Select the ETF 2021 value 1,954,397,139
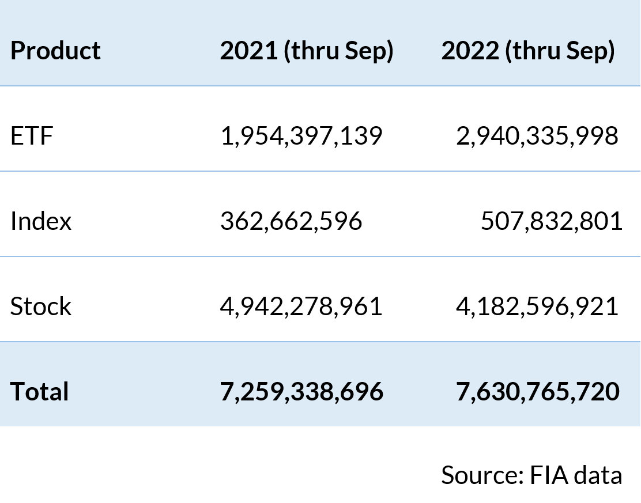Image resolution: width=641 pixels, height=503 pixels. click(301, 137)
